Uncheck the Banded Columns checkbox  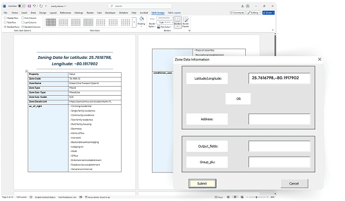(x=22, y=27)
